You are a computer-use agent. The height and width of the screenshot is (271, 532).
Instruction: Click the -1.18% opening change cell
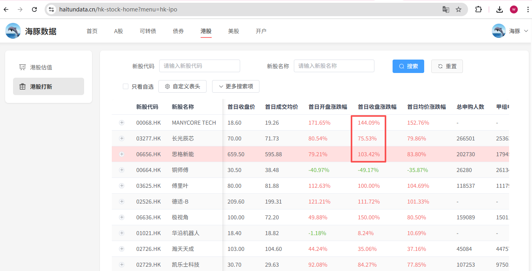pyautogui.click(x=318, y=233)
